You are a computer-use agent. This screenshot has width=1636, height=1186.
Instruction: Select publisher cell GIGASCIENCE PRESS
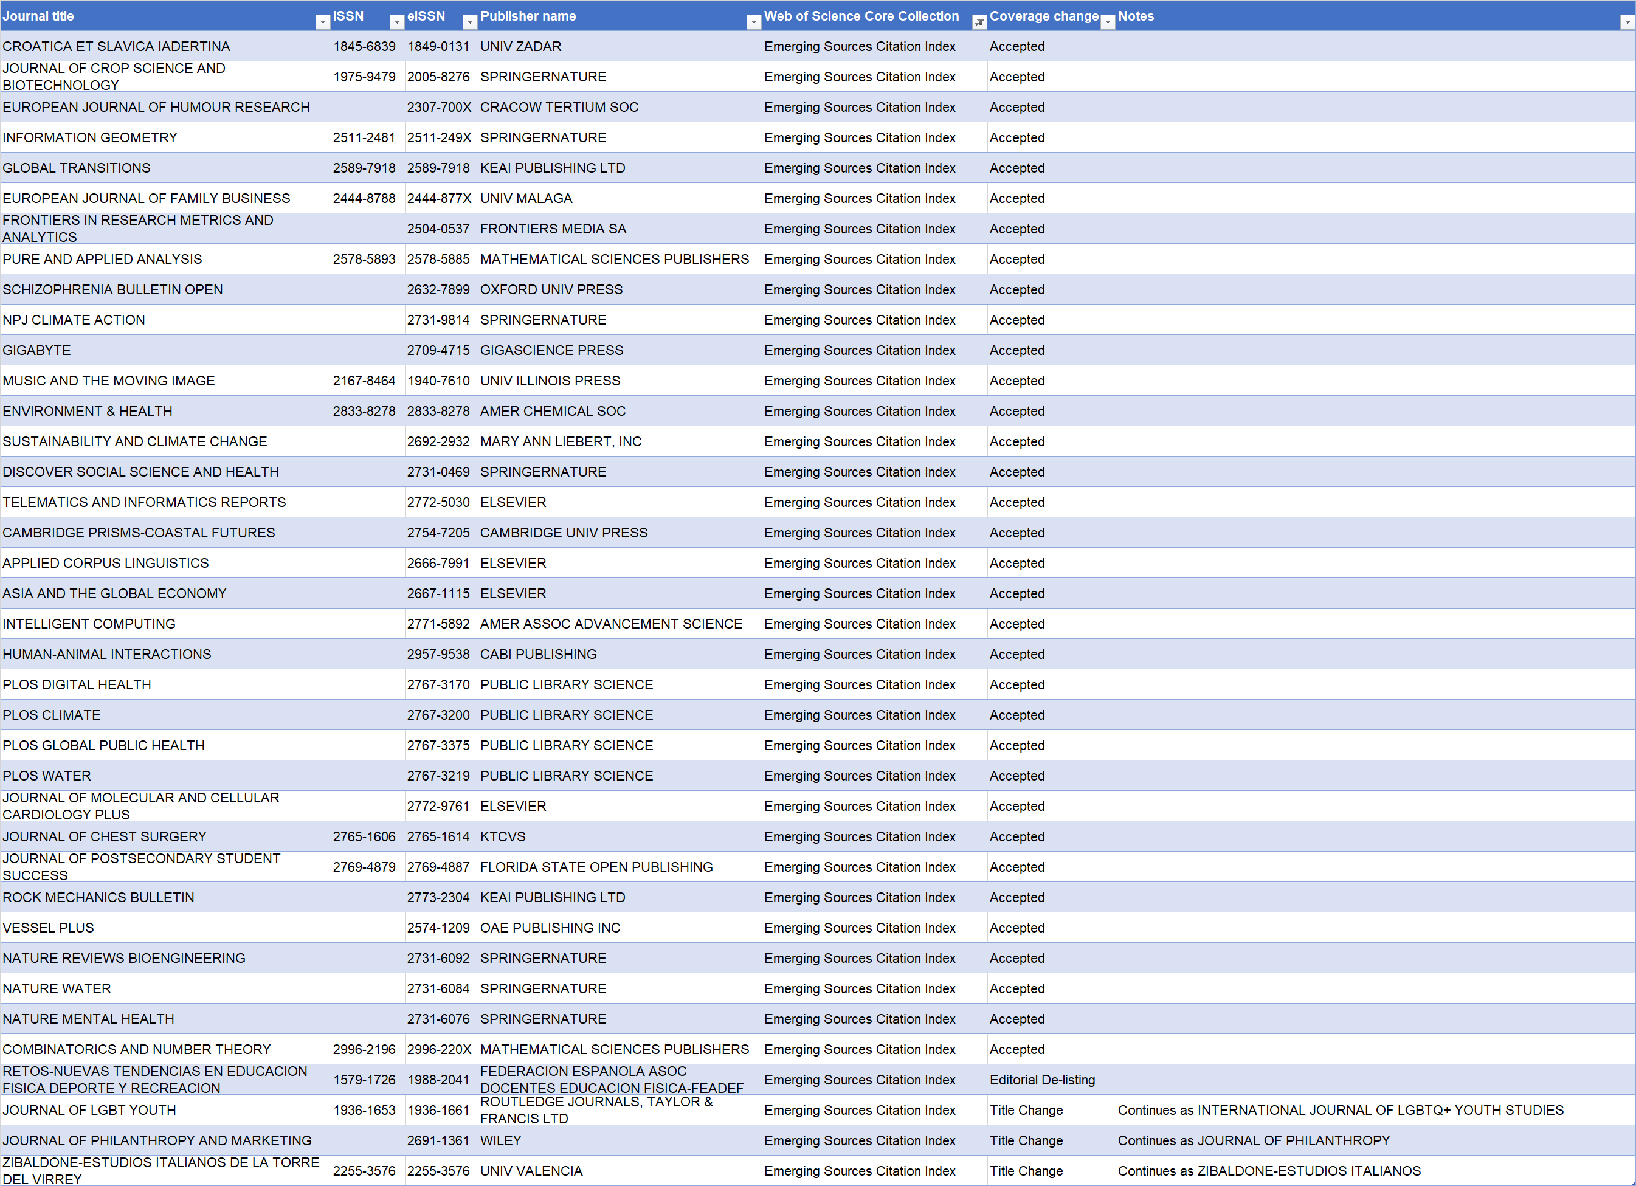coord(620,350)
